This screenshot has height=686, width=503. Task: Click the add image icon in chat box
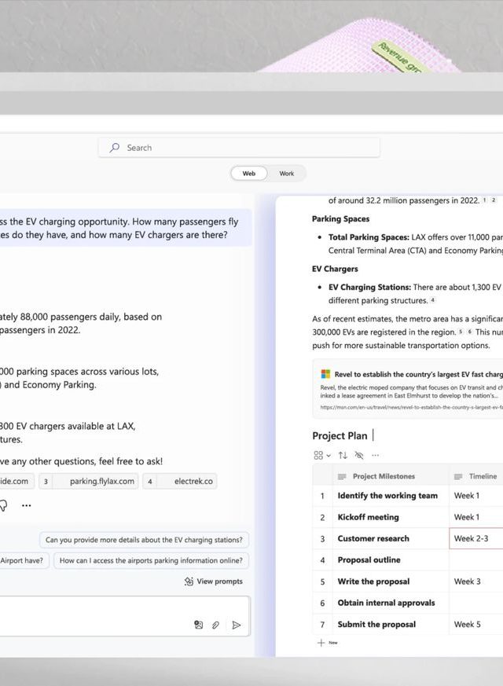198,625
